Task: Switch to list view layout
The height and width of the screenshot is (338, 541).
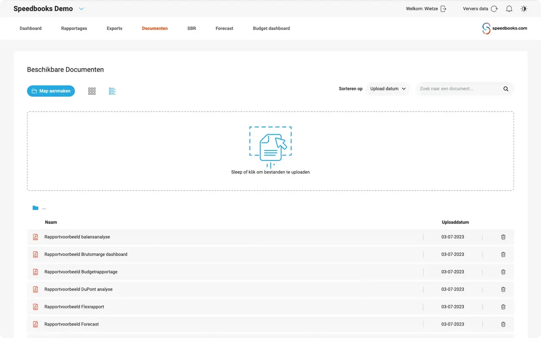Action: 112,91
